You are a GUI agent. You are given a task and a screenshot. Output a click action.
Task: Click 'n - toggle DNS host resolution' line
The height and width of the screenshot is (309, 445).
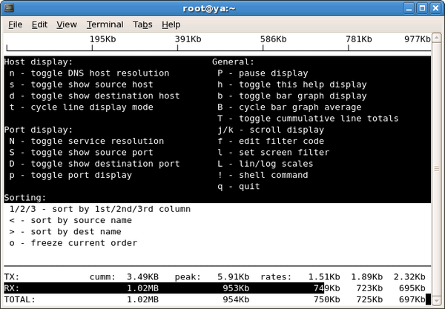tap(90, 73)
